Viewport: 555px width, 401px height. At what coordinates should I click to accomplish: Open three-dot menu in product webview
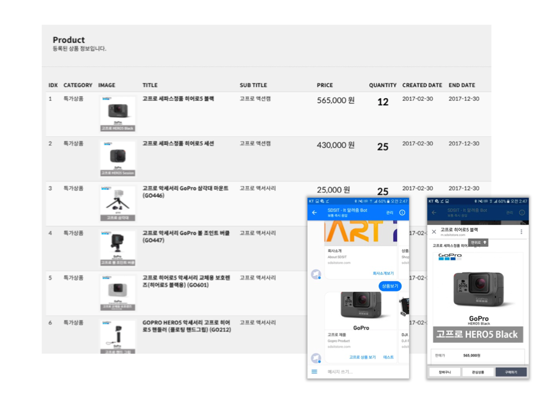tap(521, 232)
